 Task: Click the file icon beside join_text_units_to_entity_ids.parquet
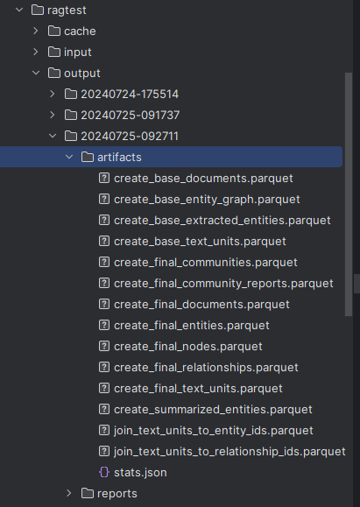coord(104,430)
